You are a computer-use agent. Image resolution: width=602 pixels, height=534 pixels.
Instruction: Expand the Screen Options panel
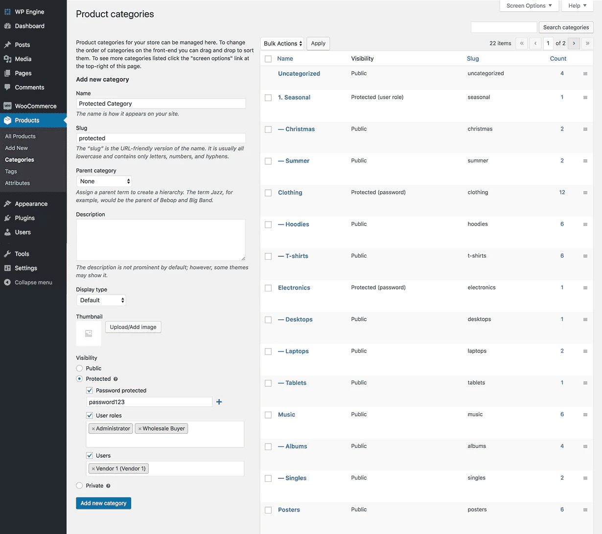pos(529,6)
